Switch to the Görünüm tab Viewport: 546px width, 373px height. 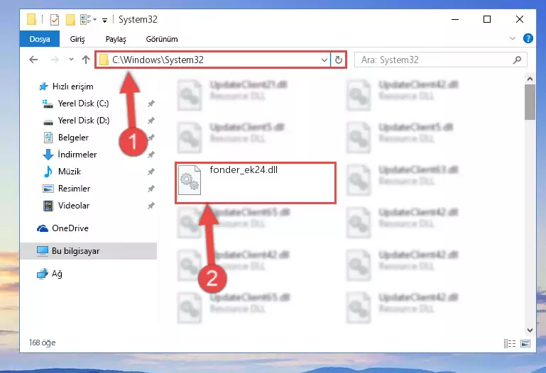(x=162, y=39)
